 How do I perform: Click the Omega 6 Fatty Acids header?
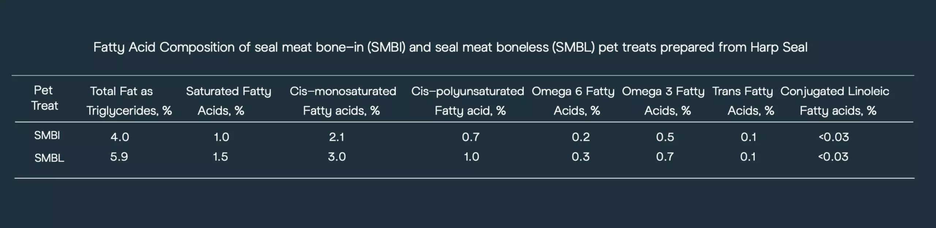[x=573, y=101]
